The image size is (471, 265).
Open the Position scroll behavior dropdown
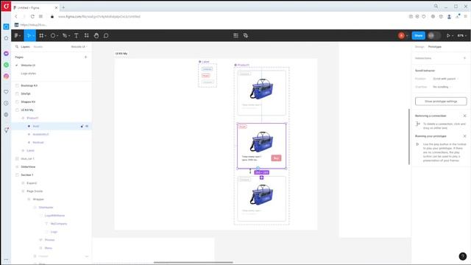tap(445, 79)
